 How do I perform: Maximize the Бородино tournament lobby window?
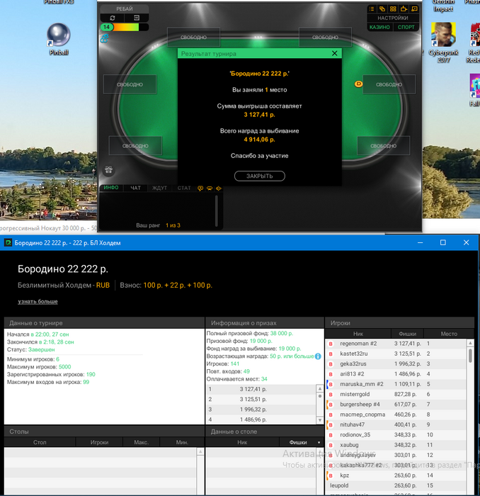coord(443,242)
